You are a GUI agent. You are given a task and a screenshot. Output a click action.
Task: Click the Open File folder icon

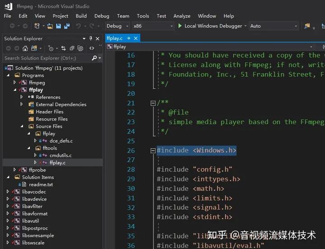click(x=50, y=26)
